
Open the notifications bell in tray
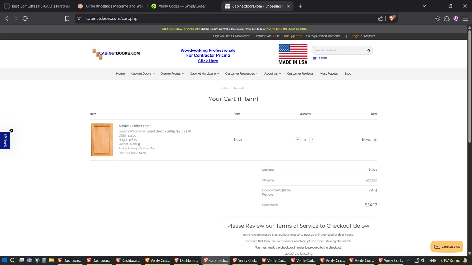pyautogui.click(x=465, y=260)
